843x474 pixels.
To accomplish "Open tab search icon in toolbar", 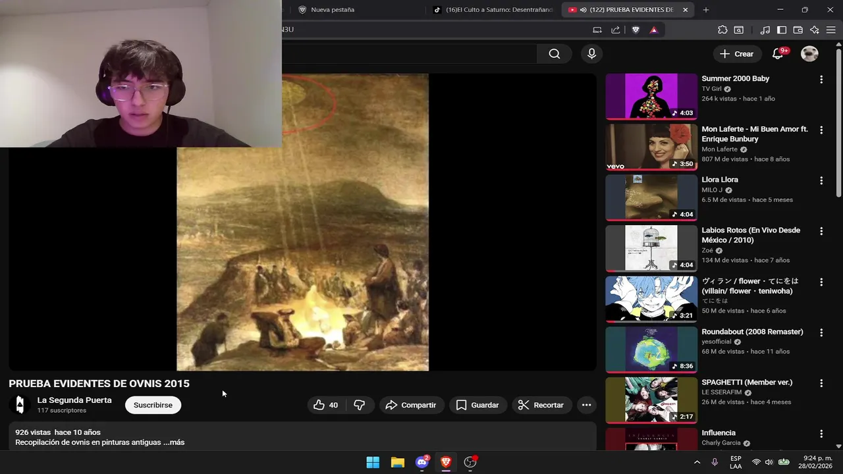I will 739,30.
